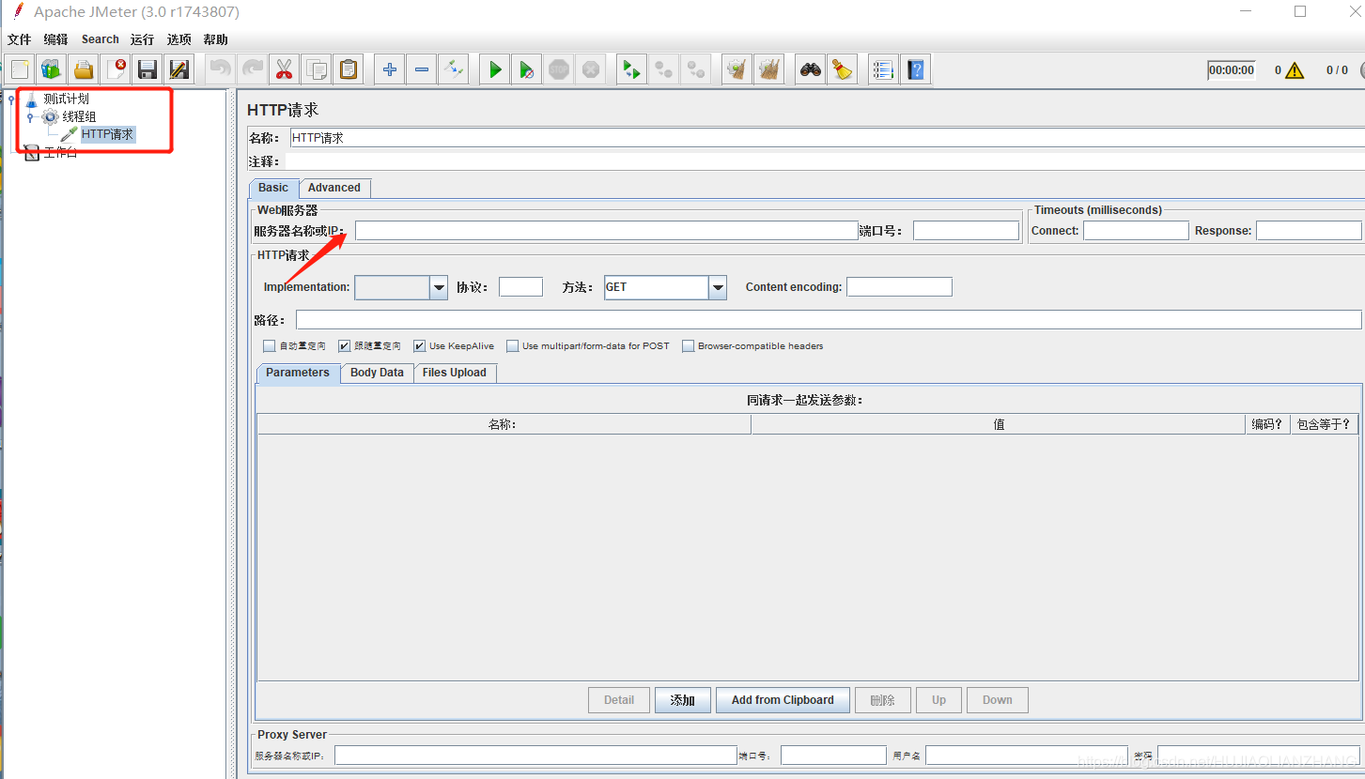This screenshot has height=779, width=1365.
Task: Open the Search menu
Action: tap(101, 39)
